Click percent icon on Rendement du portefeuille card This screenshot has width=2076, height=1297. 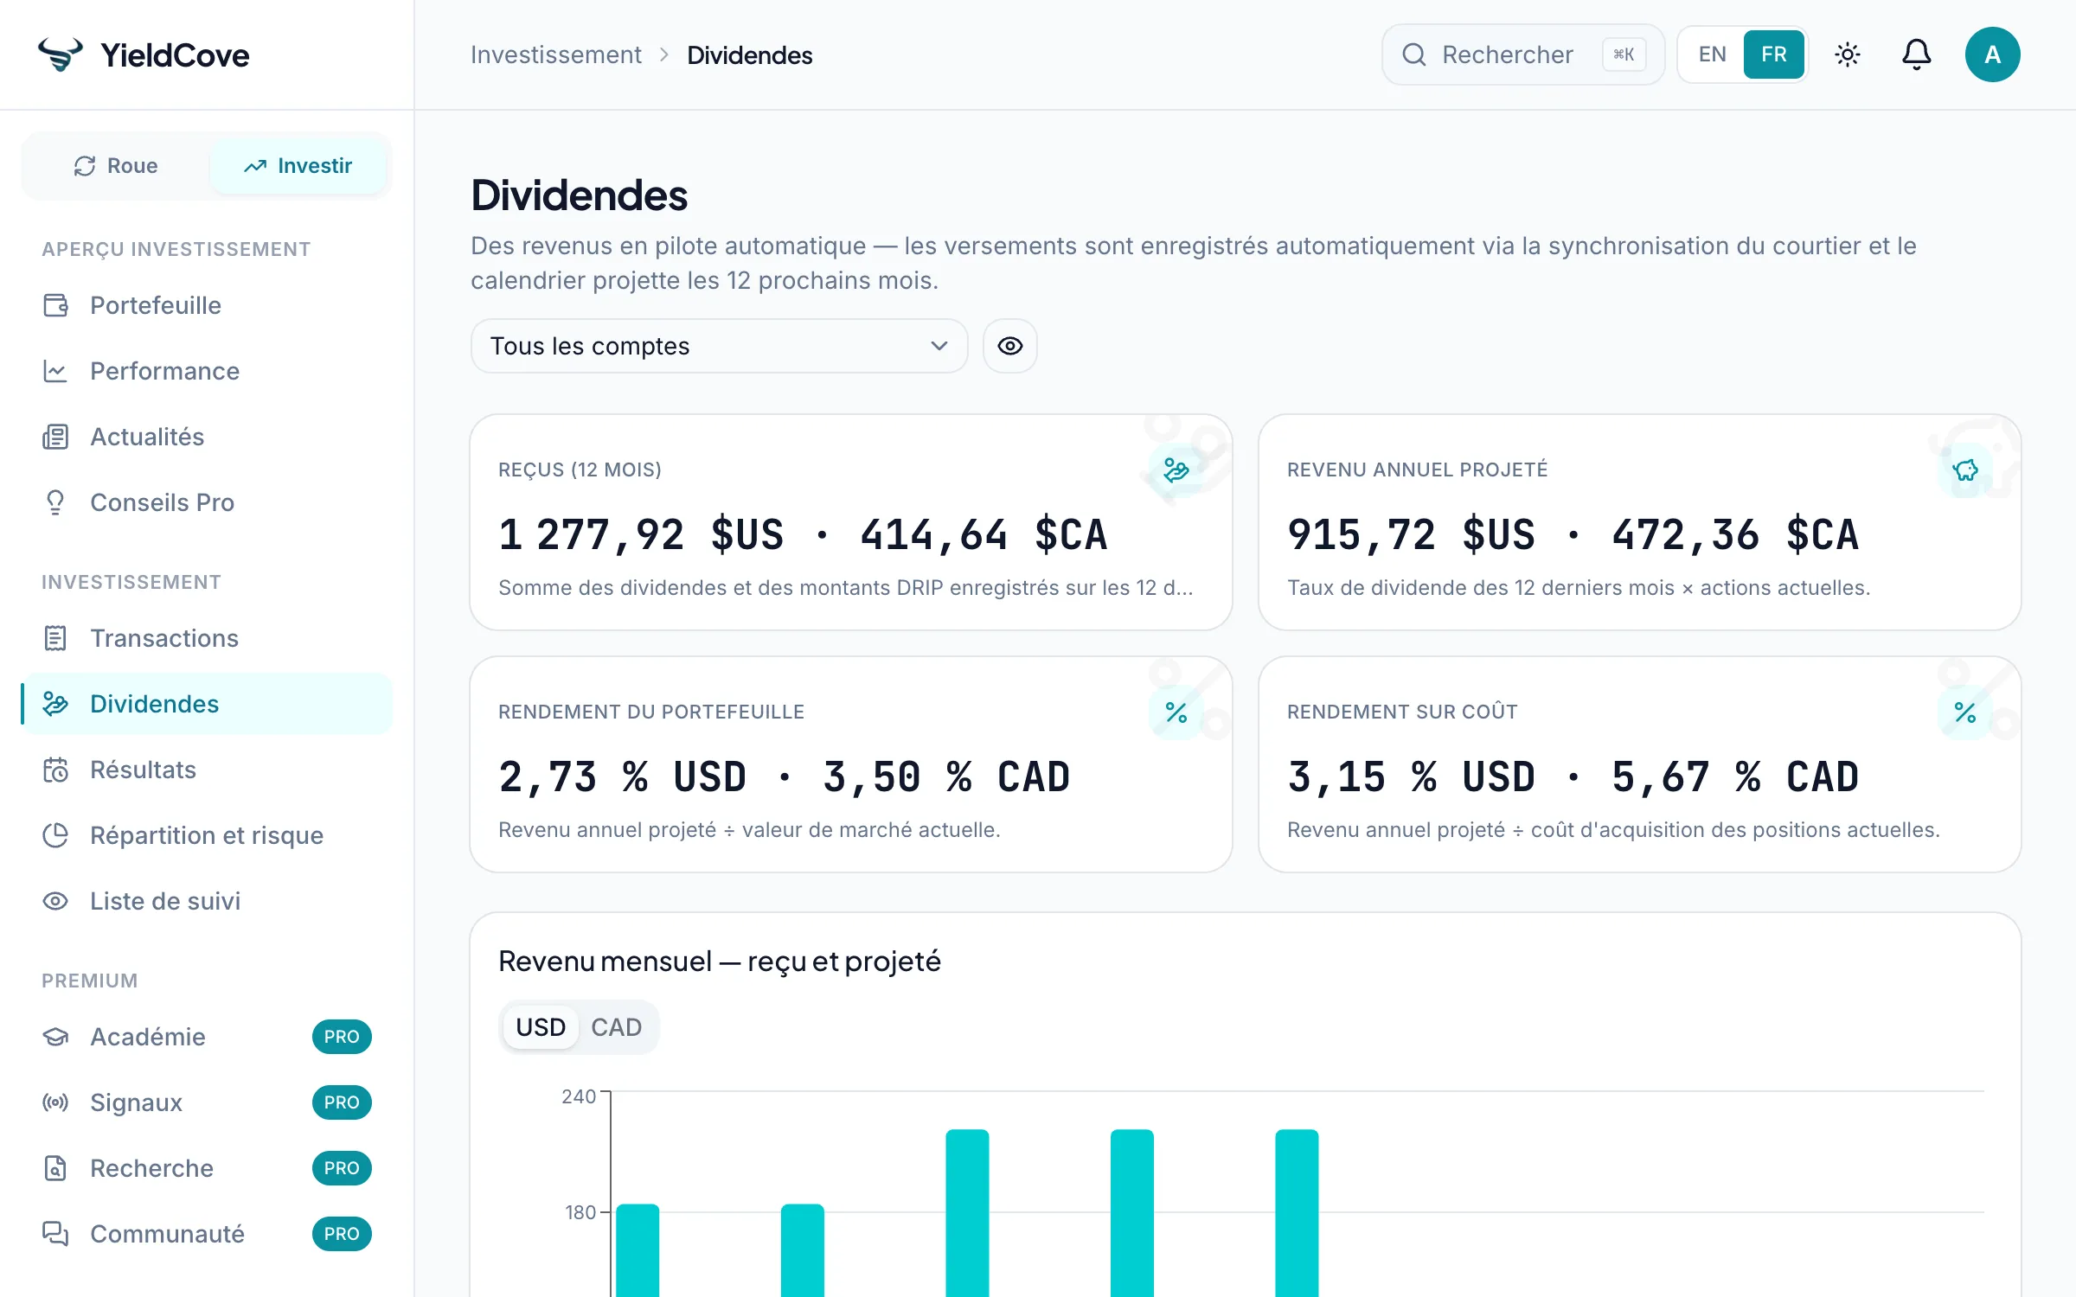[1176, 712]
